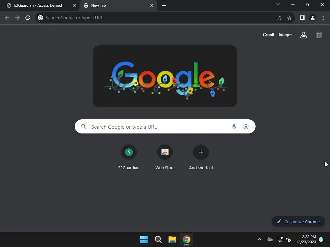Click the Customize Chrome button
Viewport: 330px width, 247px height.
point(298,222)
